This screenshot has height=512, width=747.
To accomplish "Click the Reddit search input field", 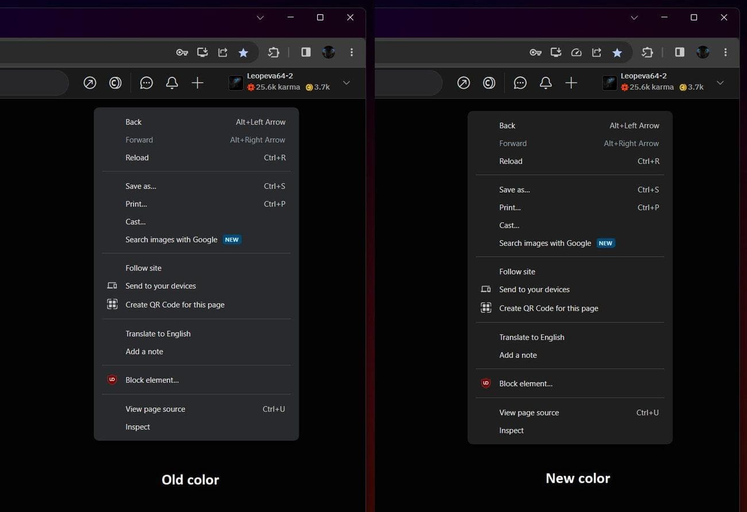I will pos(32,83).
